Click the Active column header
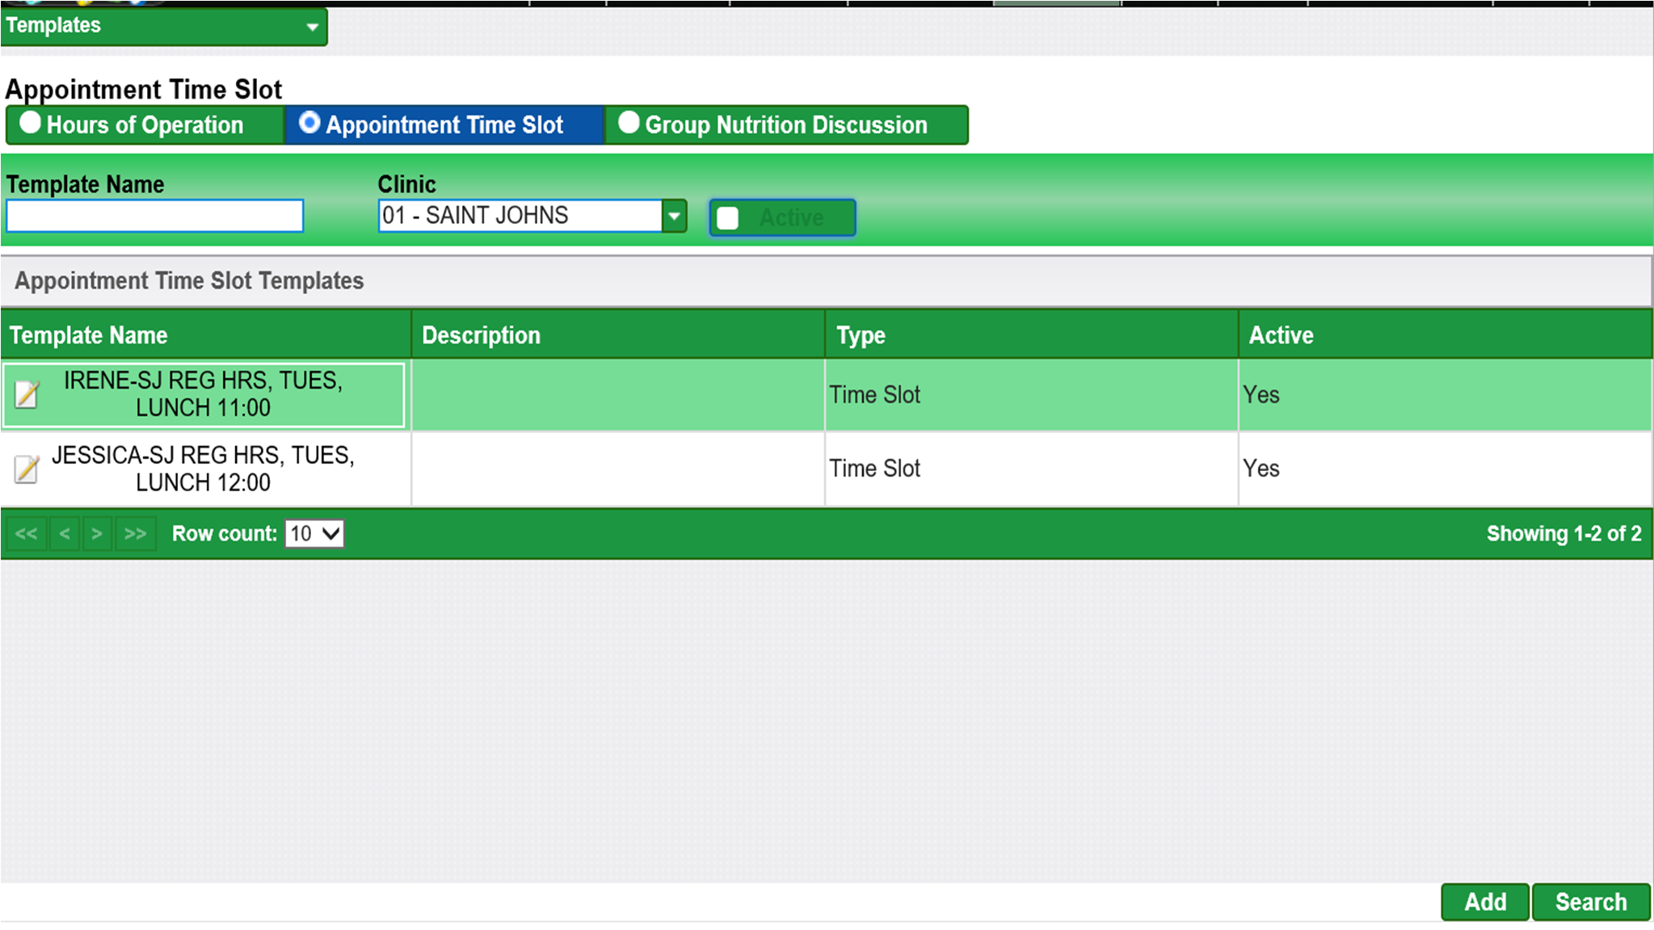This screenshot has height=930, width=1654. (x=1281, y=335)
